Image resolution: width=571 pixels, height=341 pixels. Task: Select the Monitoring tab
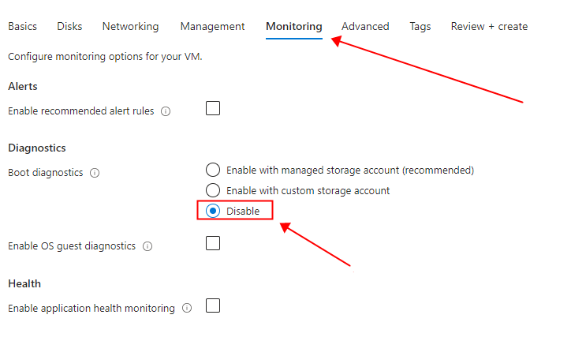(294, 26)
